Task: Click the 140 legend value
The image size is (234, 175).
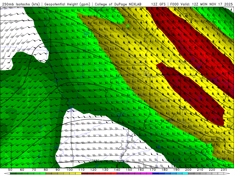Action: click(117, 170)
